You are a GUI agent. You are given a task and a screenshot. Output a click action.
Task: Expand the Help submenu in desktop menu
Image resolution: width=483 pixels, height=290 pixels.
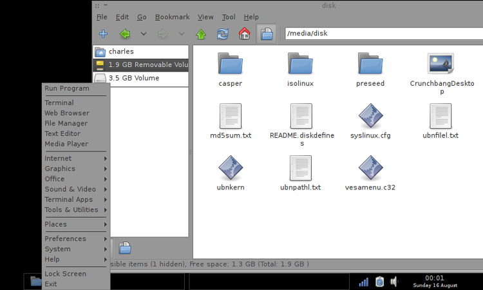pyautogui.click(x=76, y=259)
